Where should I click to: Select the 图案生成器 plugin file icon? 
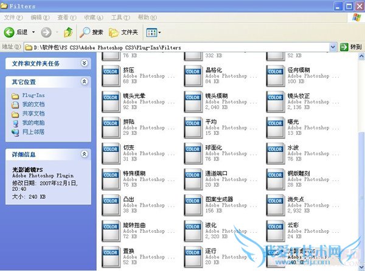coord(193,205)
